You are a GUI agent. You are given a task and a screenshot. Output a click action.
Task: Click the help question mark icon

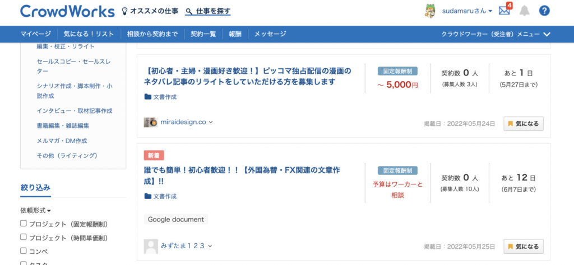point(544,11)
